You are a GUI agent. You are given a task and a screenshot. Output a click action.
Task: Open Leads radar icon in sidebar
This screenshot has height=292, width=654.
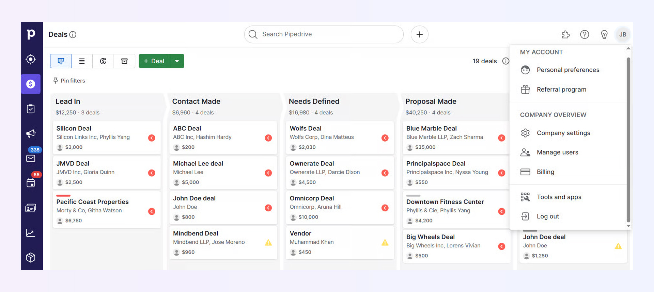click(x=31, y=59)
